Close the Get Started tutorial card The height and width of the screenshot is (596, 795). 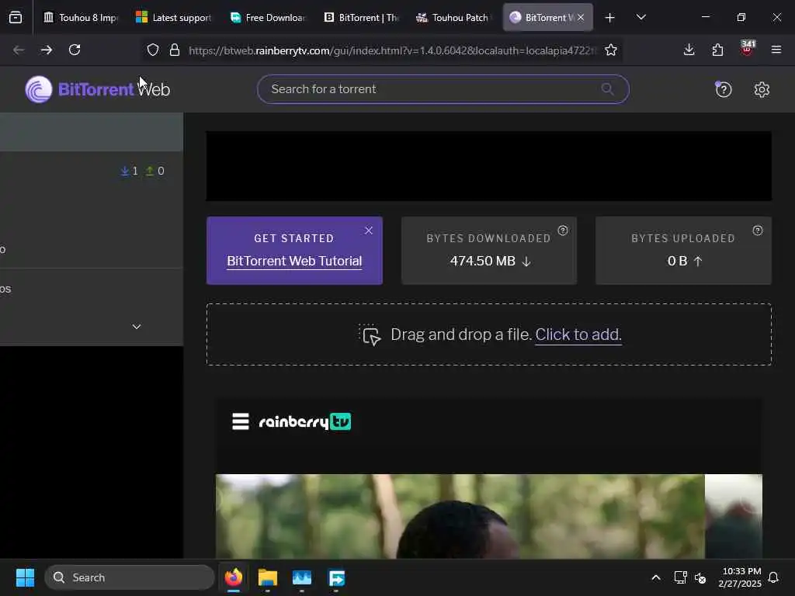(369, 230)
